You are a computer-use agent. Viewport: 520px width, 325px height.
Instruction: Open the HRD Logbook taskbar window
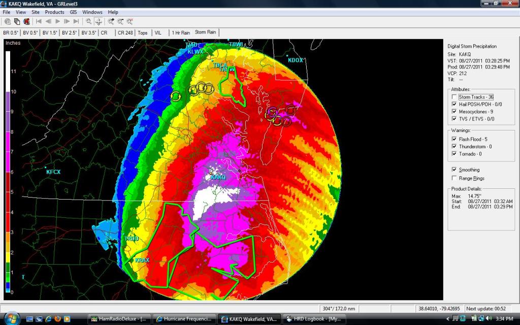click(x=314, y=319)
